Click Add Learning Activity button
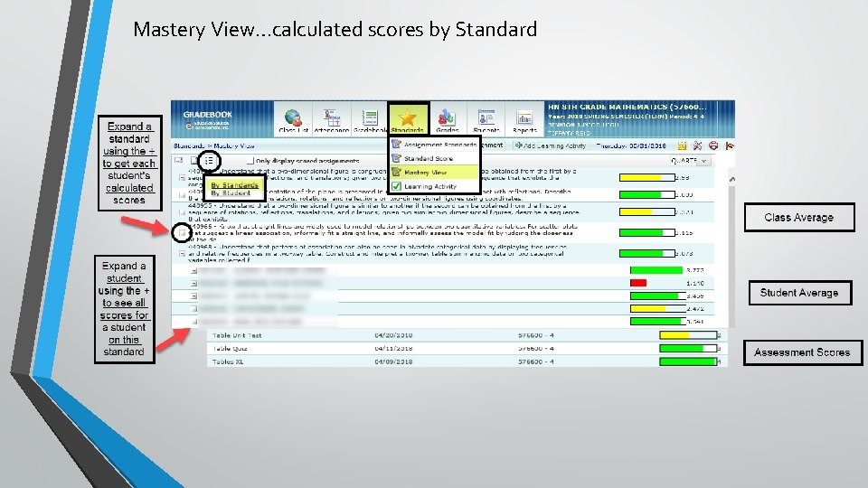This screenshot has height=488, width=868. (x=550, y=145)
